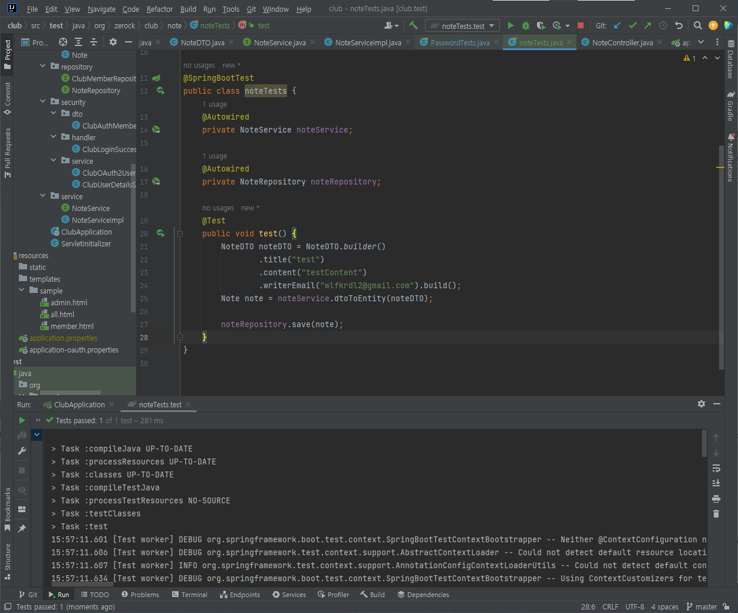Select opened file crosshair icon in Project panel
This screenshot has height=613, width=738.
coord(63,42)
